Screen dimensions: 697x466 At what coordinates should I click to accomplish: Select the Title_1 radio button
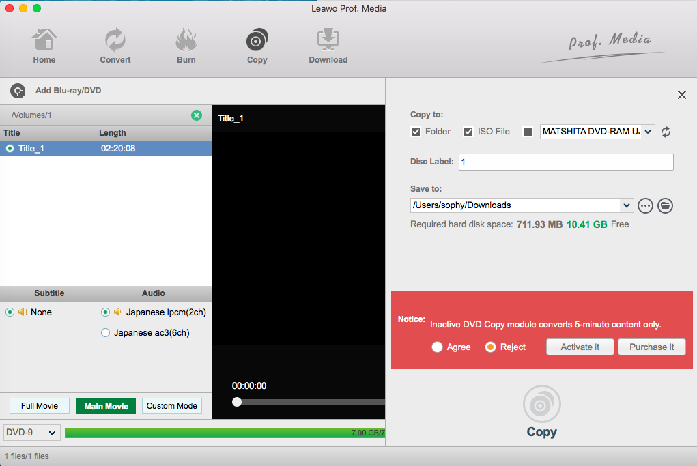point(10,149)
